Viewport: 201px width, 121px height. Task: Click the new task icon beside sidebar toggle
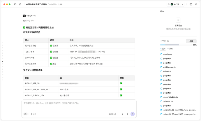20,4
